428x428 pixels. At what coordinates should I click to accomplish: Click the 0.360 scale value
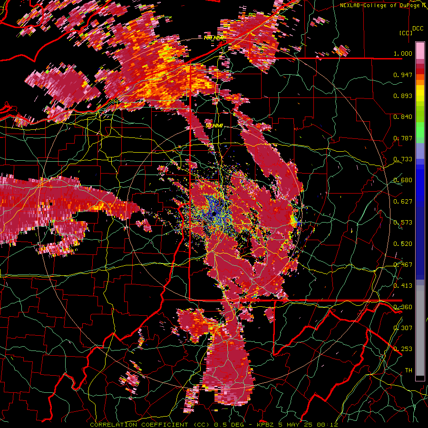403,307
